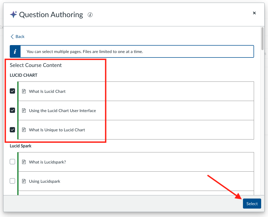
Task: Uncheck What Is Unique to Lucid Chart checkbox
Action: coord(12,130)
